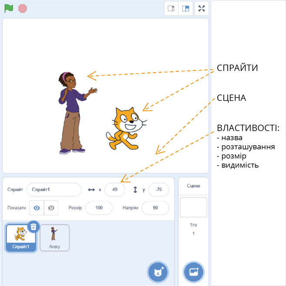Viewport: 286px width, 286px height.
Task: Select the Сцена stage backdrop thumbnail
Action: (193, 207)
